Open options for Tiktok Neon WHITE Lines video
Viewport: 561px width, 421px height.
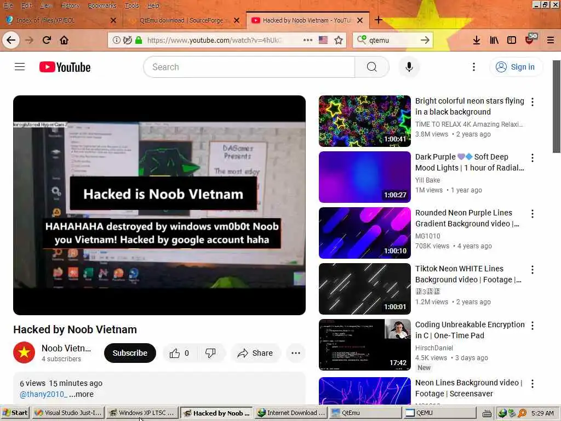click(533, 270)
